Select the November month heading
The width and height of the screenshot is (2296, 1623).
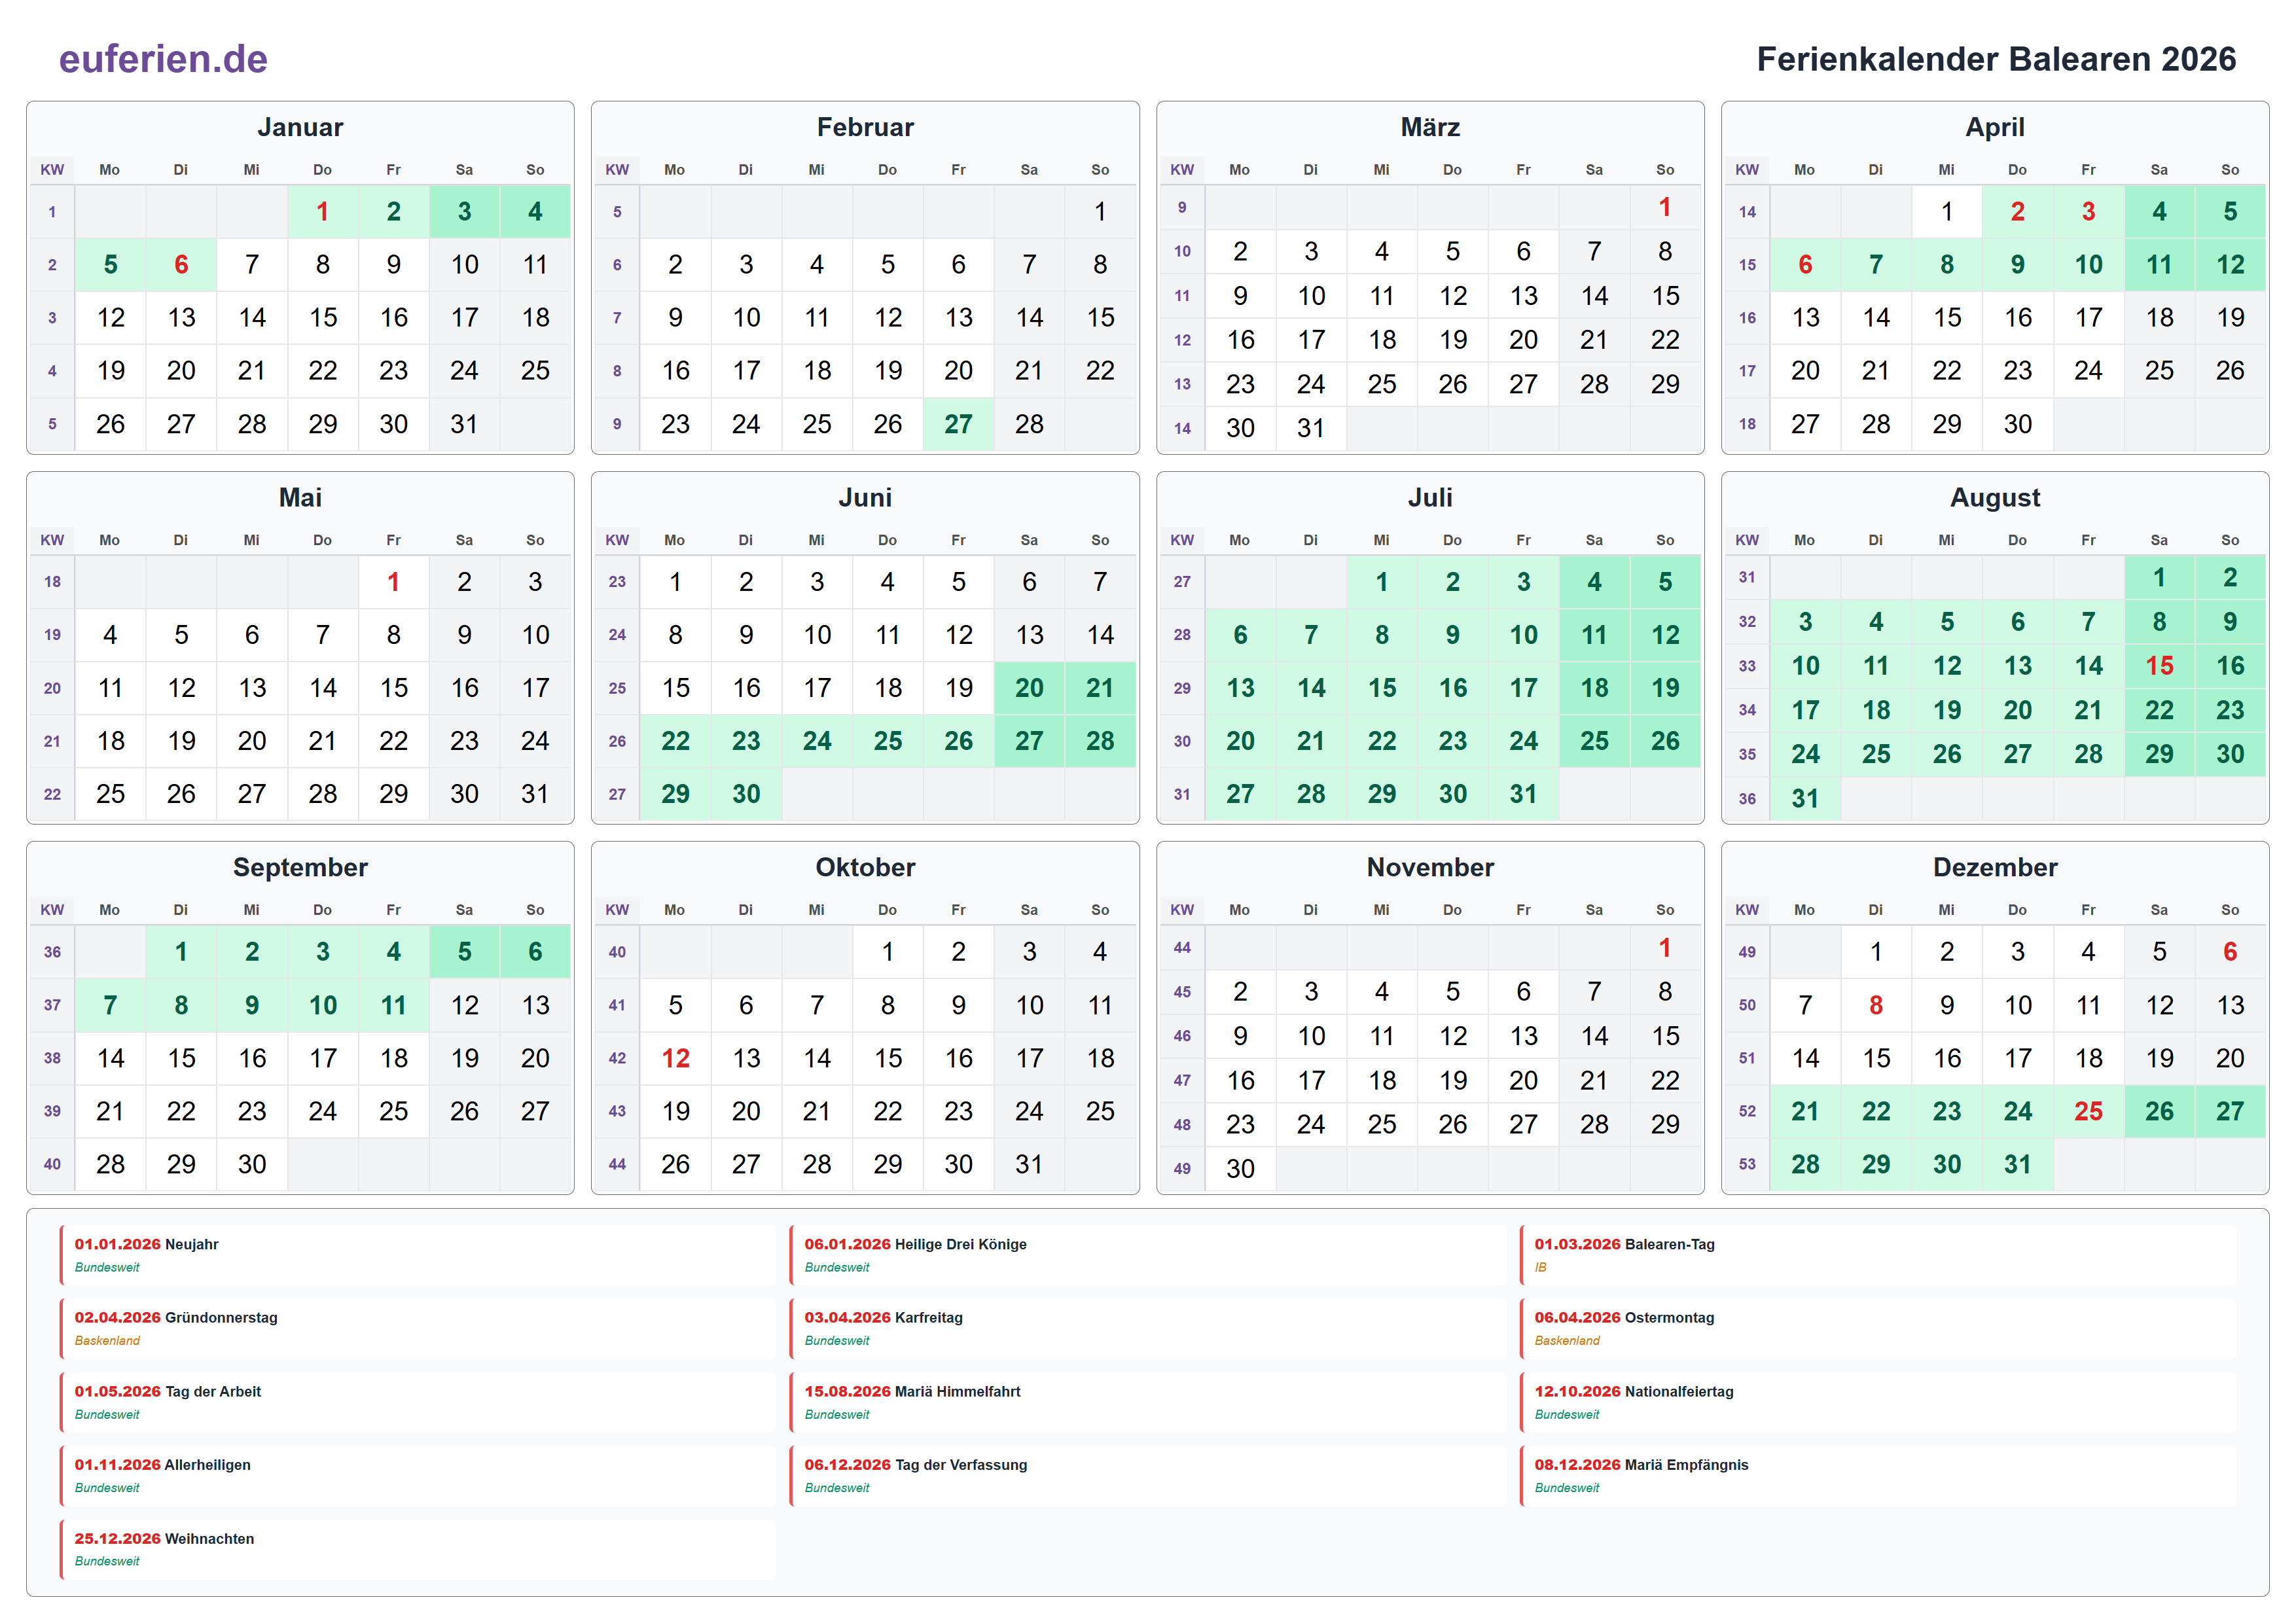coord(1430,867)
